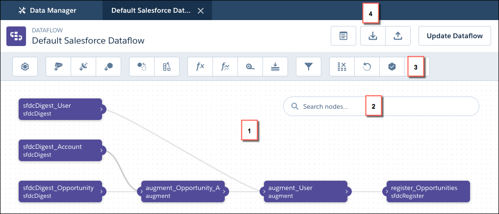Add an sfdcDigest transformation node

58,67
